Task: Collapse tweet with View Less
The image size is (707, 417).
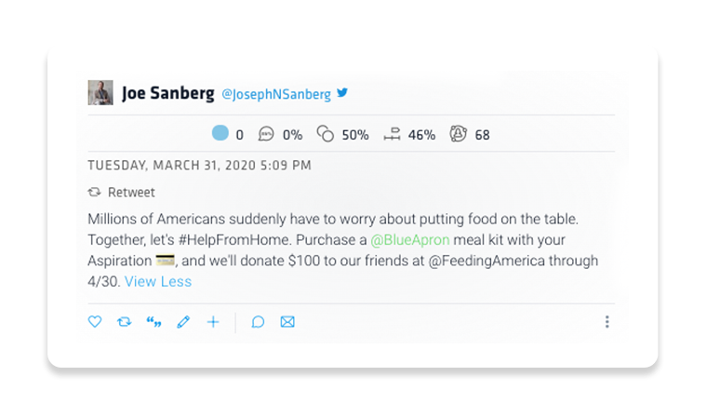Action: coord(157,281)
